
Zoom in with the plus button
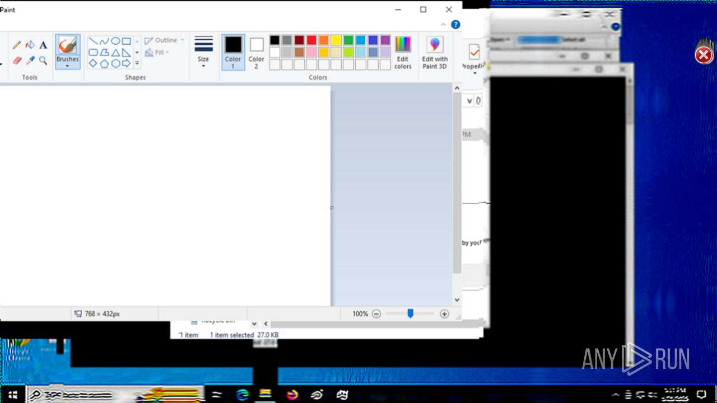click(x=444, y=314)
